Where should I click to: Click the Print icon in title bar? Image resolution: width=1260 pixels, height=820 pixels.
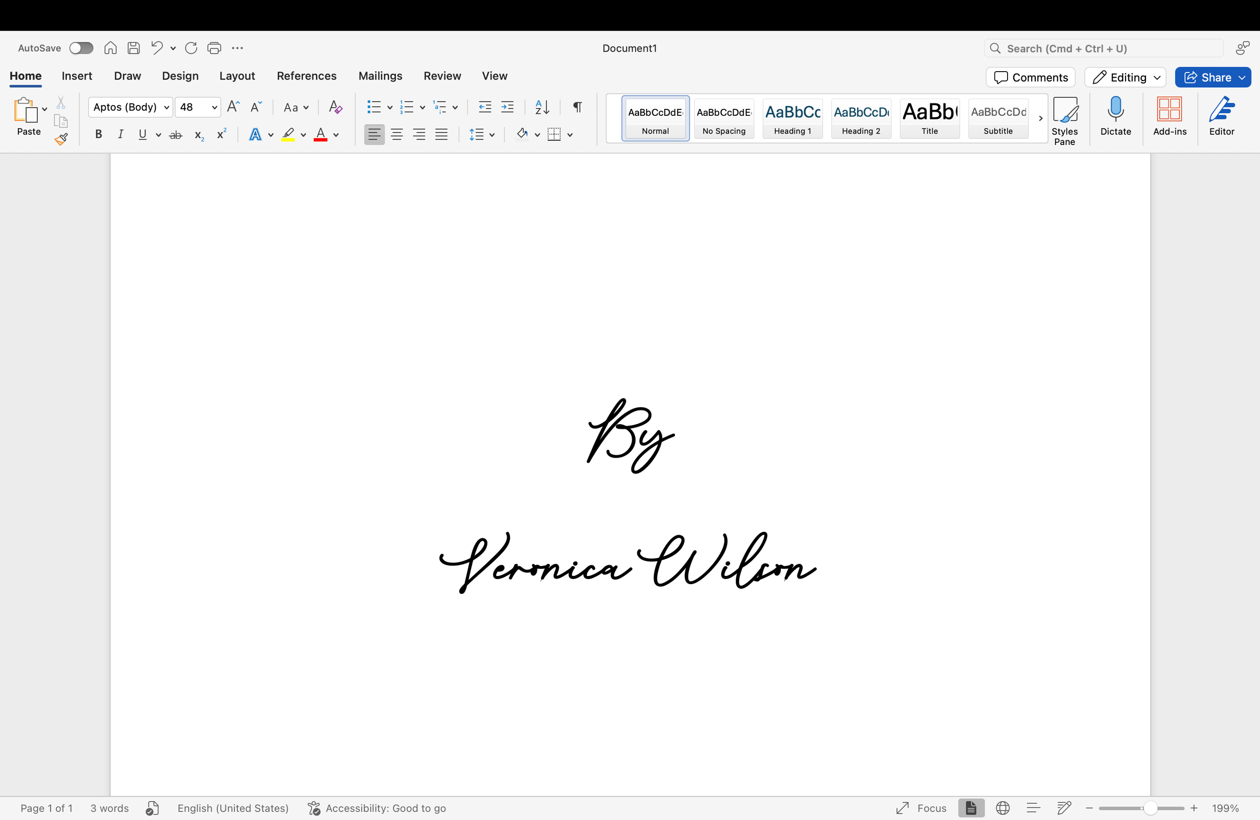(214, 48)
